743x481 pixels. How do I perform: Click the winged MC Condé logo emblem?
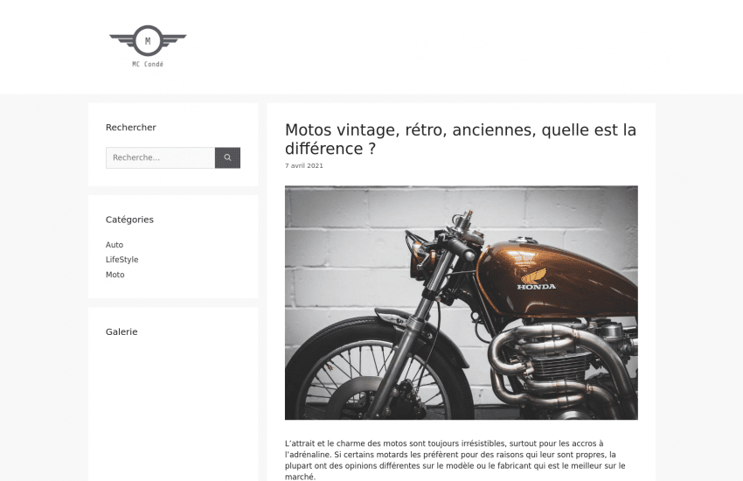(x=148, y=41)
